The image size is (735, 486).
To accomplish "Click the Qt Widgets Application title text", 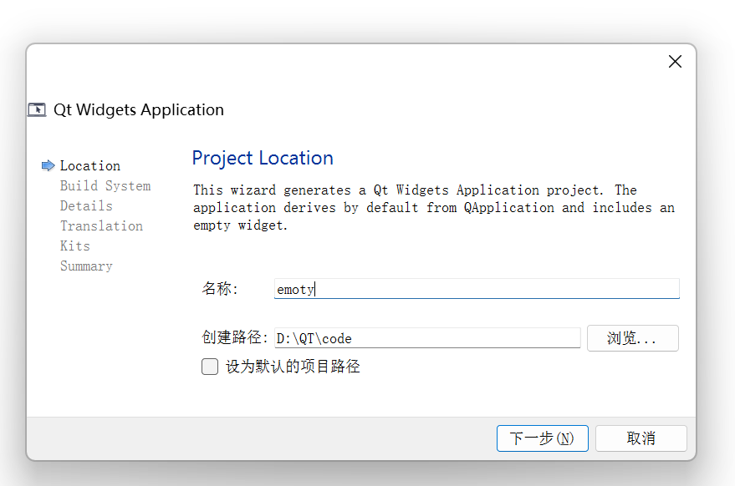I will tap(139, 109).
